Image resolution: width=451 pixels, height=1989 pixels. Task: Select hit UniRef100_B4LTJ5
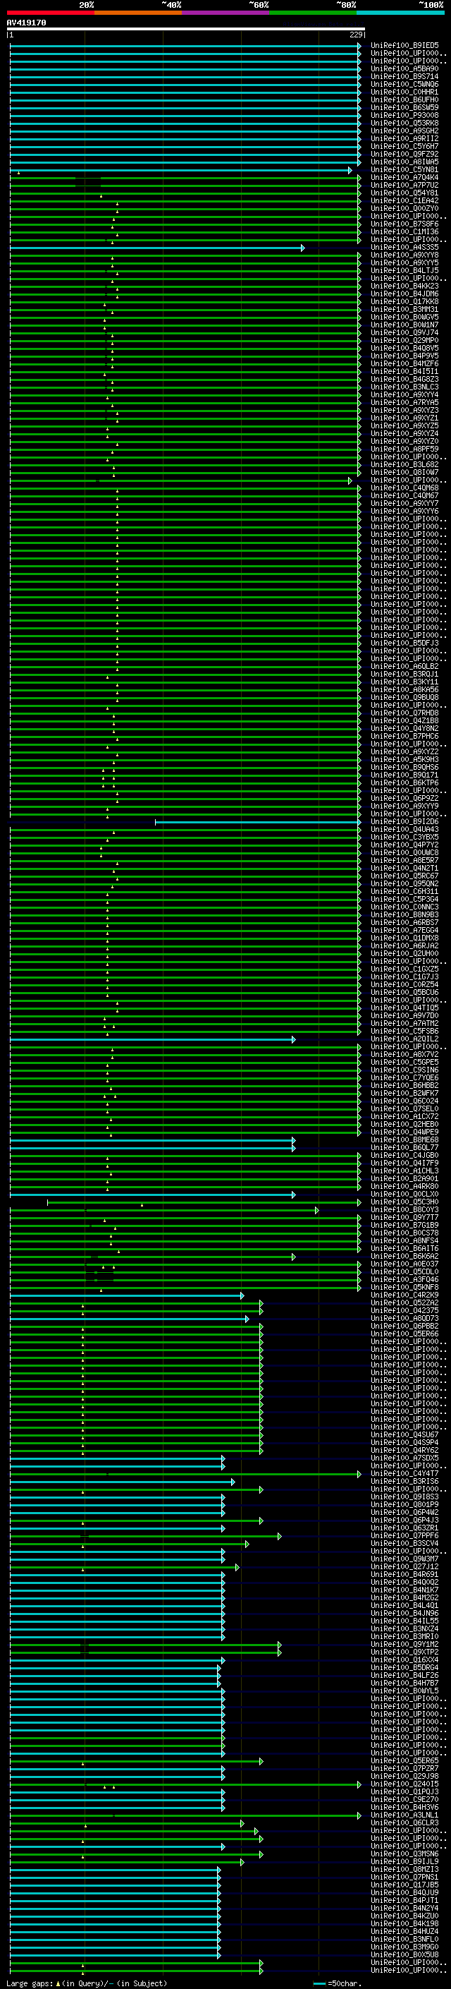click(404, 271)
